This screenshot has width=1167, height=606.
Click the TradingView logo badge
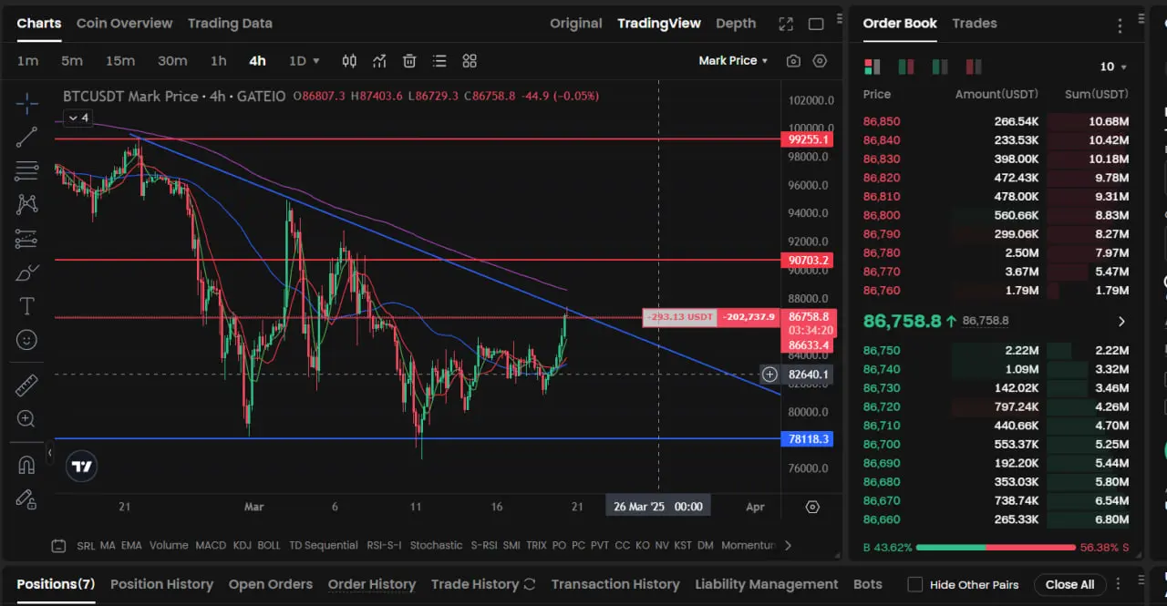[x=82, y=467]
